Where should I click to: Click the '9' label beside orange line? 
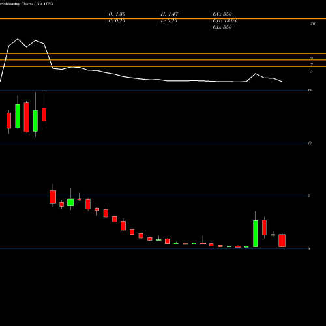[312, 58]
